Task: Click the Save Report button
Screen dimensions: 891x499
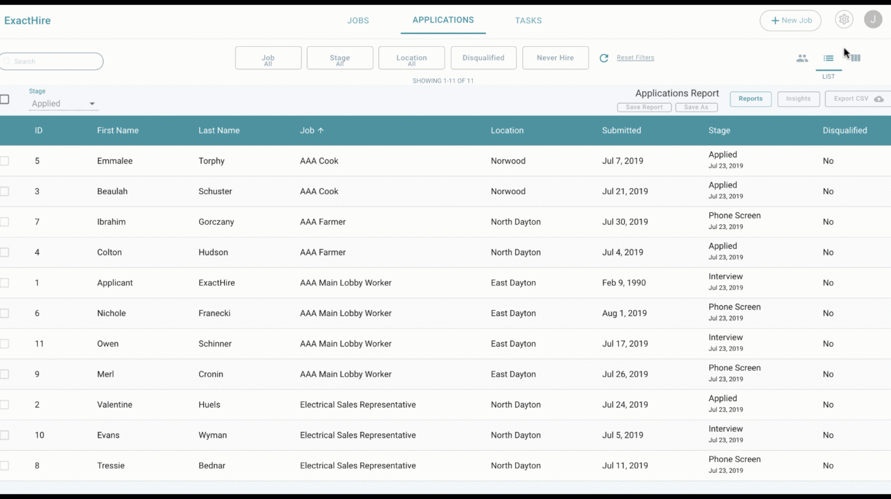Action: pos(644,107)
